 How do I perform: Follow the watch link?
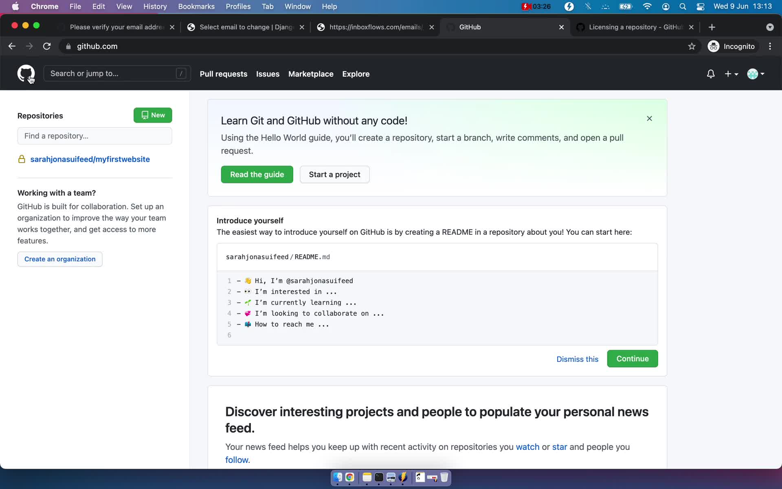(527, 447)
